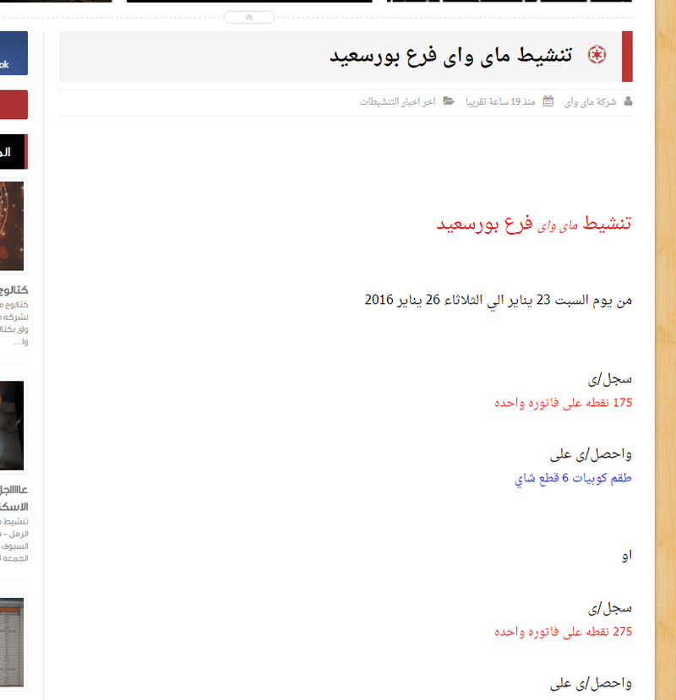The height and width of the screenshot is (700, 676).
Task: Click the folder icon beside the category name
Action: tap(449, 101)
